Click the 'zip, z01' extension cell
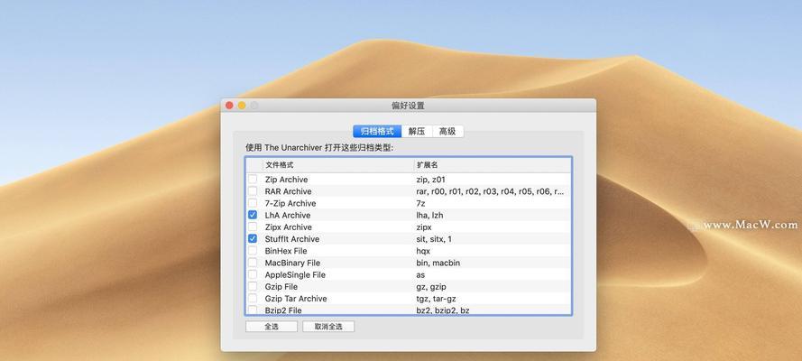Screen dimensions: 802x361 430,180
